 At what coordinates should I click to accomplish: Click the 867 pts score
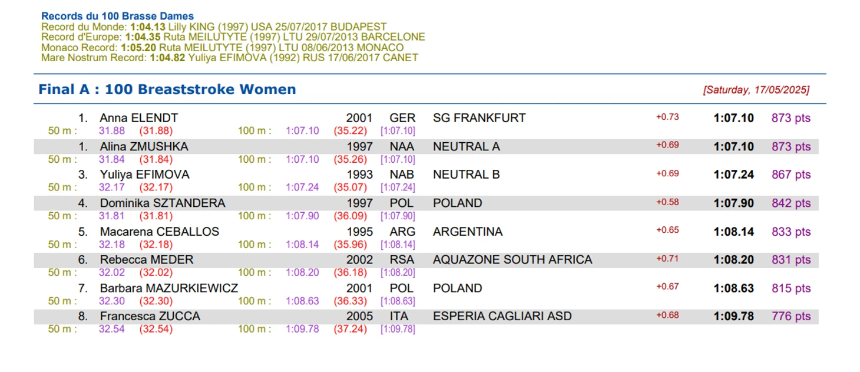791,175
